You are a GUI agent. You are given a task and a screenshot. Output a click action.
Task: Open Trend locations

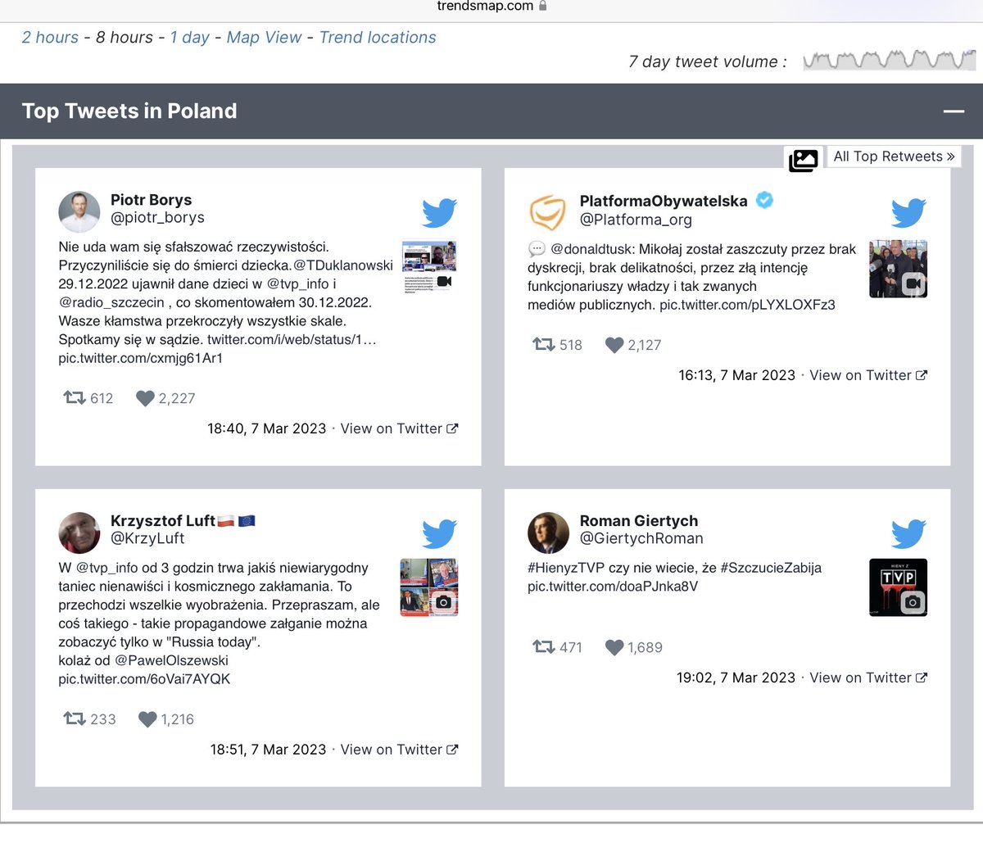(x=378, y=38)
